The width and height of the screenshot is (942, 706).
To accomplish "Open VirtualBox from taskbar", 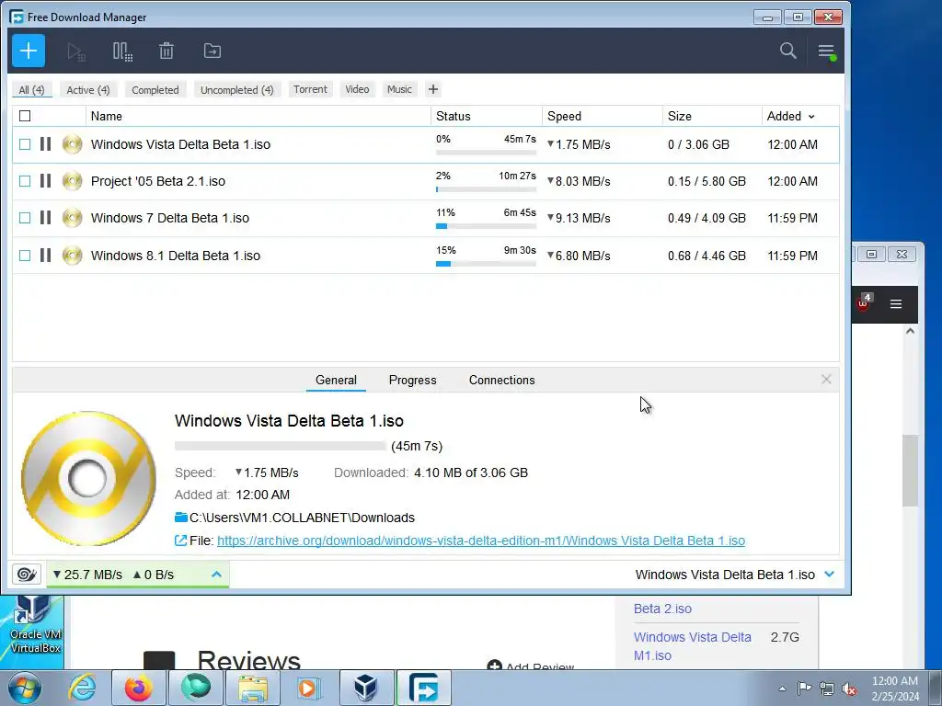I will coord(366,688).
